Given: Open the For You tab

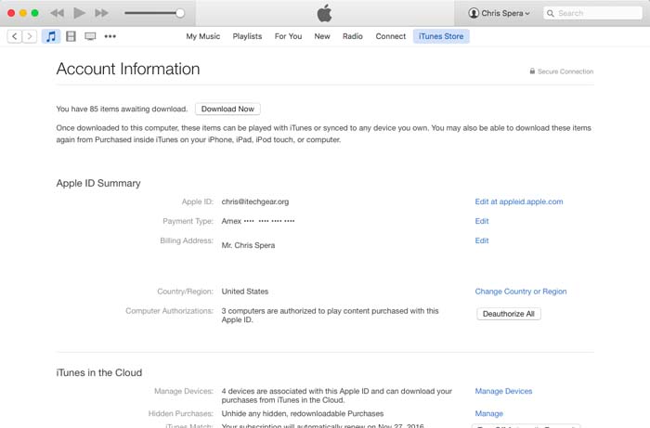Looking at the screenshot, I should [x=288, y=36].
